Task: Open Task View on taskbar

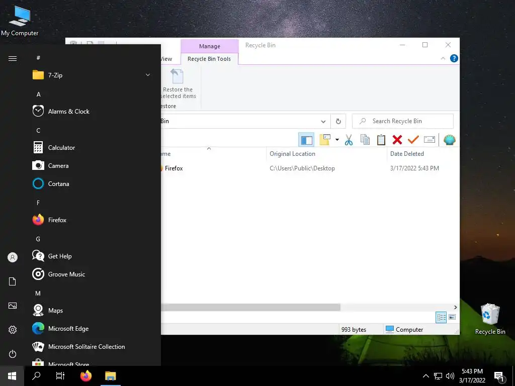Action: [x=60, y=376]
